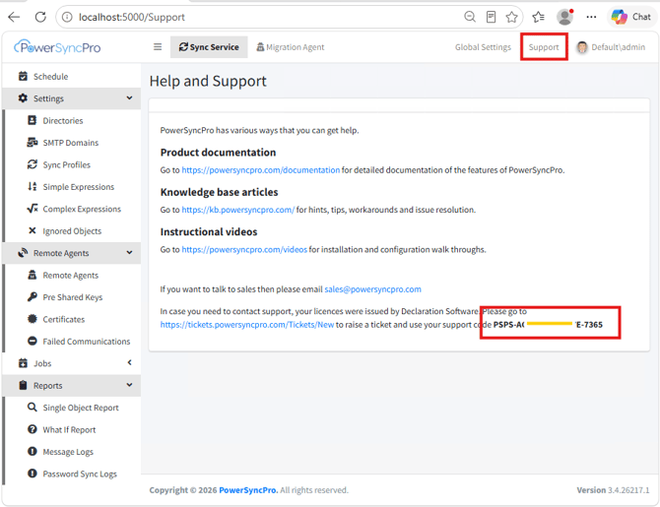Switch to Sync Service tab

(209, 46)
